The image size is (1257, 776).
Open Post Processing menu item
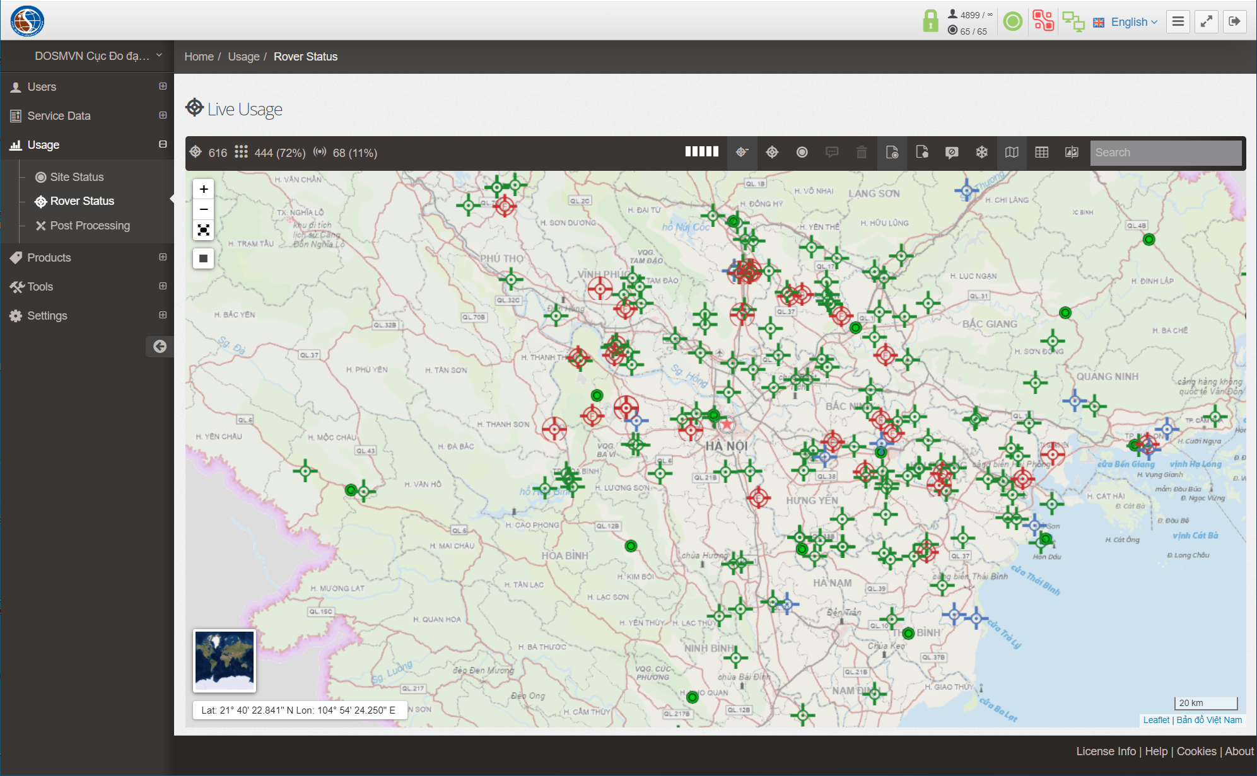pos(90,226)
